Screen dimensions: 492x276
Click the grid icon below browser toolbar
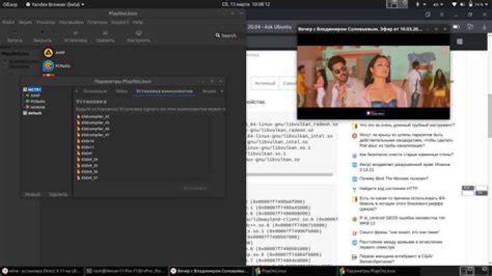tap(460, 42)
